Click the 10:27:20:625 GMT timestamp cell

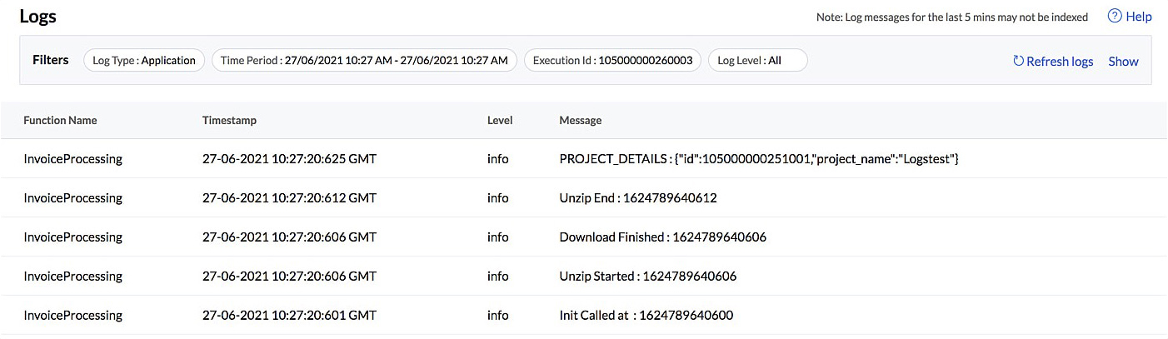(289, 158)
